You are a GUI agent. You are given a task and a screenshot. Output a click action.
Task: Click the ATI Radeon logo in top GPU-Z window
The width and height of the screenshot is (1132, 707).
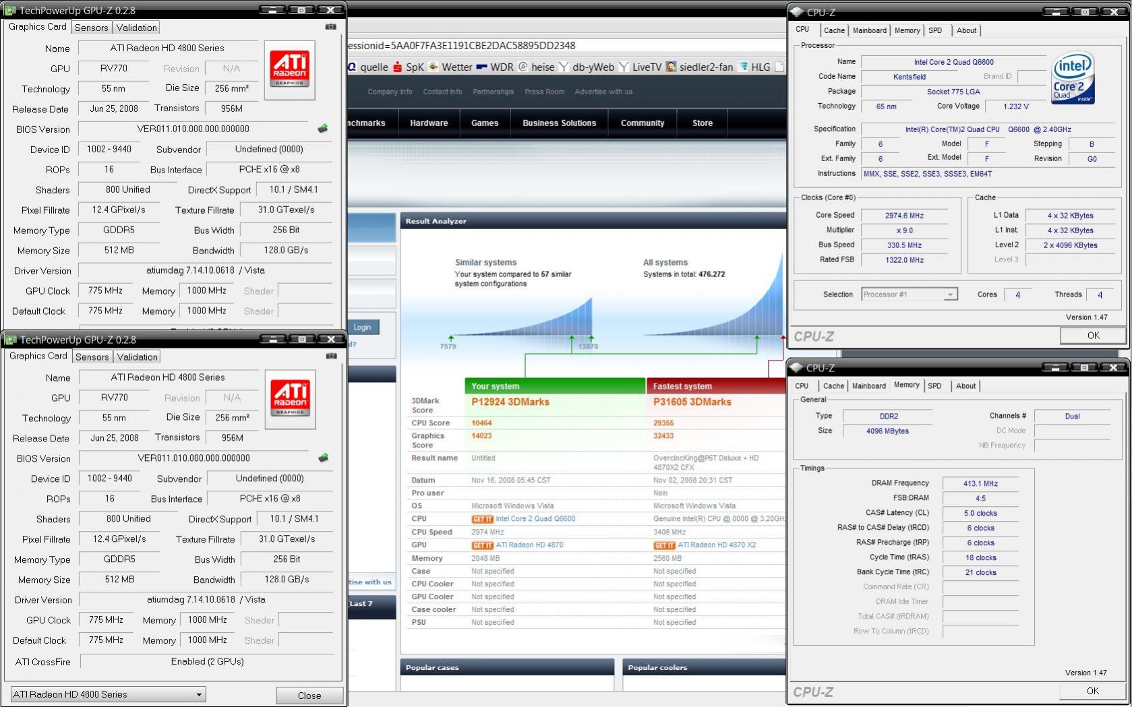click(289, 70)
